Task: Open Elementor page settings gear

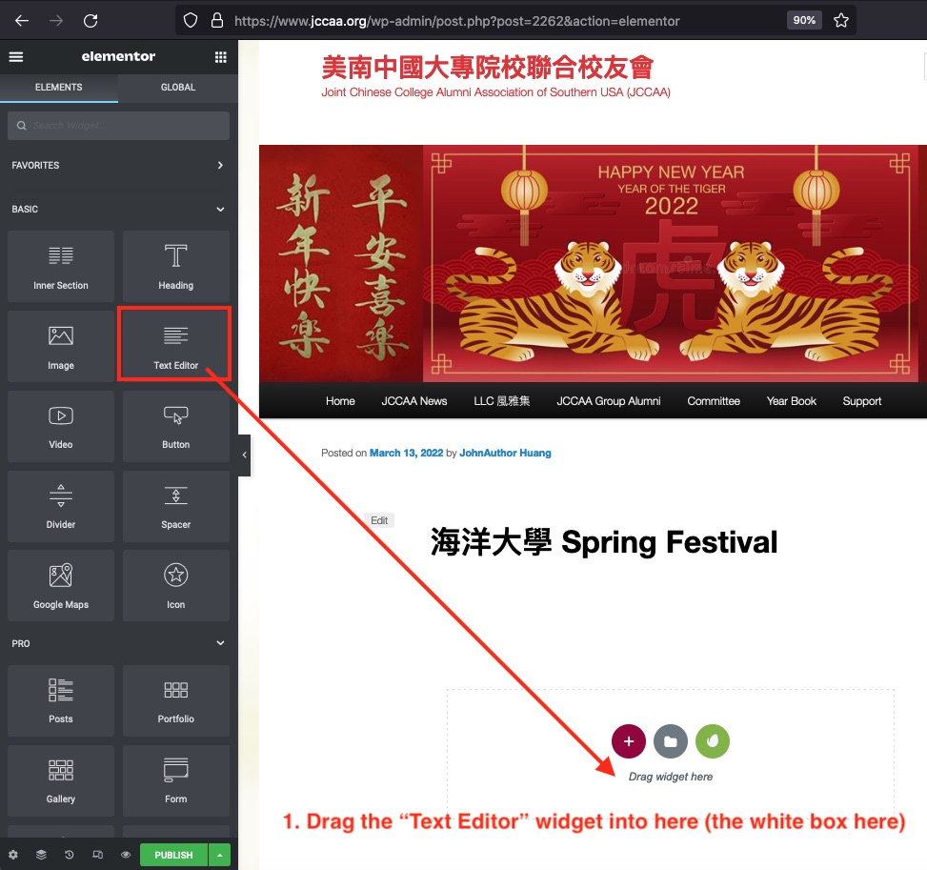Action: (x=13, y=855)
